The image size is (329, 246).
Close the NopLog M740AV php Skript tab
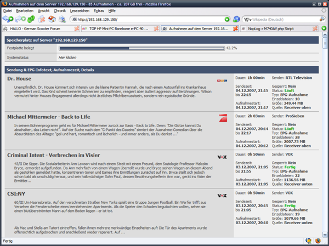click(x=315, y=28)
